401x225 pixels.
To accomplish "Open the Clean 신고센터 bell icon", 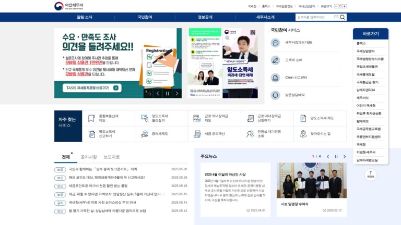I will (x=276, y=78).
